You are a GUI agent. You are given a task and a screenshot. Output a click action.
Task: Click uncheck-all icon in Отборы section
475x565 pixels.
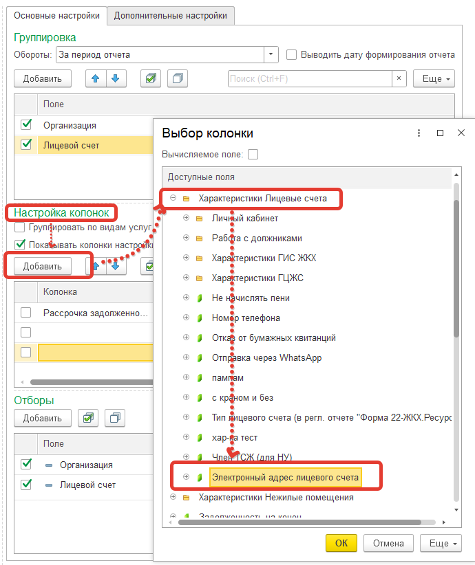point(115,418)
